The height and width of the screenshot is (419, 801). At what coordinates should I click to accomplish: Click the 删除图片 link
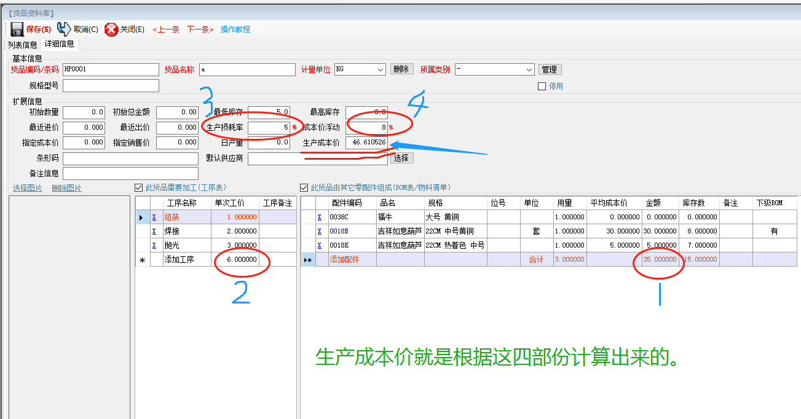click(x=68, y=187)
